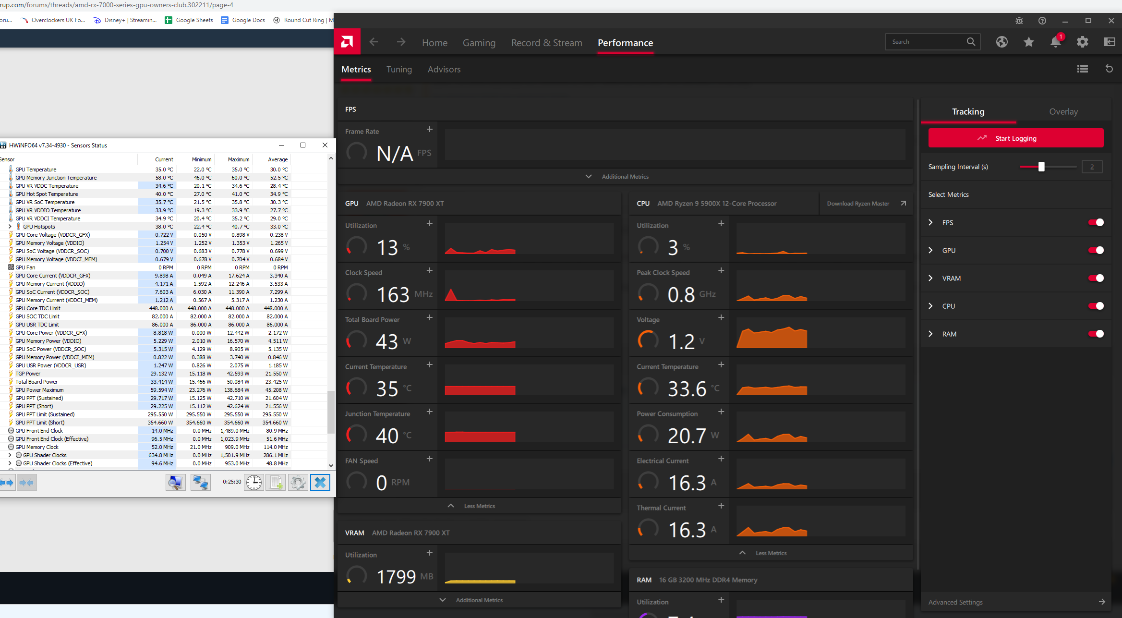Screen dimensions: 1122x618
Task: Switch to the Overlay tab
Action: (1063, 111)
